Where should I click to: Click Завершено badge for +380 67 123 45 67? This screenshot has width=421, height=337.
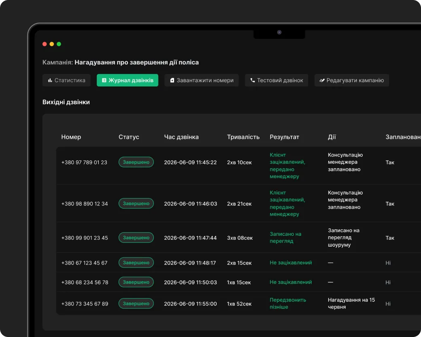pyautogui.click(x=136, y=262)
